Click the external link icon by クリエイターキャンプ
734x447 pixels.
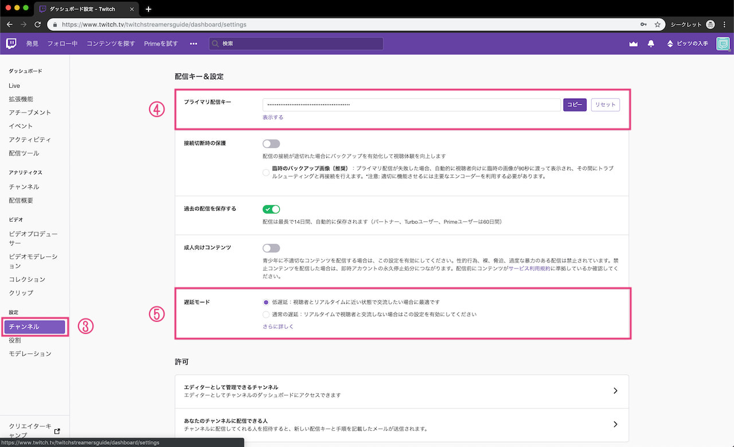(57, 431)
